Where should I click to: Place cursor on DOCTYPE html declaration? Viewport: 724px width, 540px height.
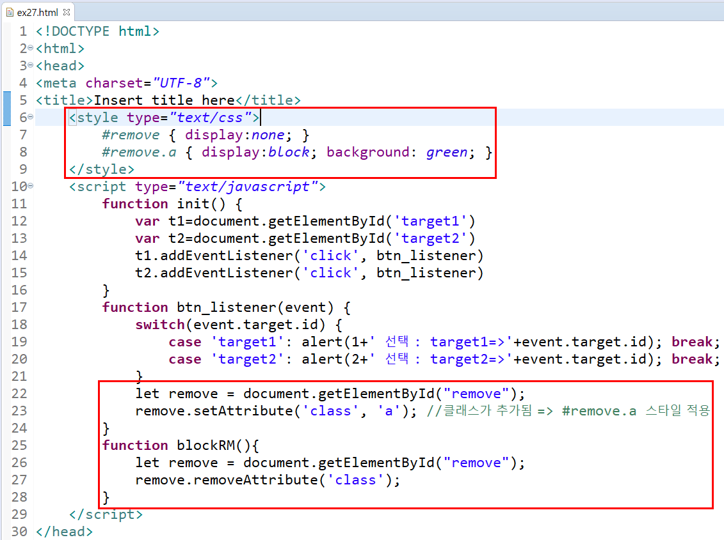click(x=97, y=31)
